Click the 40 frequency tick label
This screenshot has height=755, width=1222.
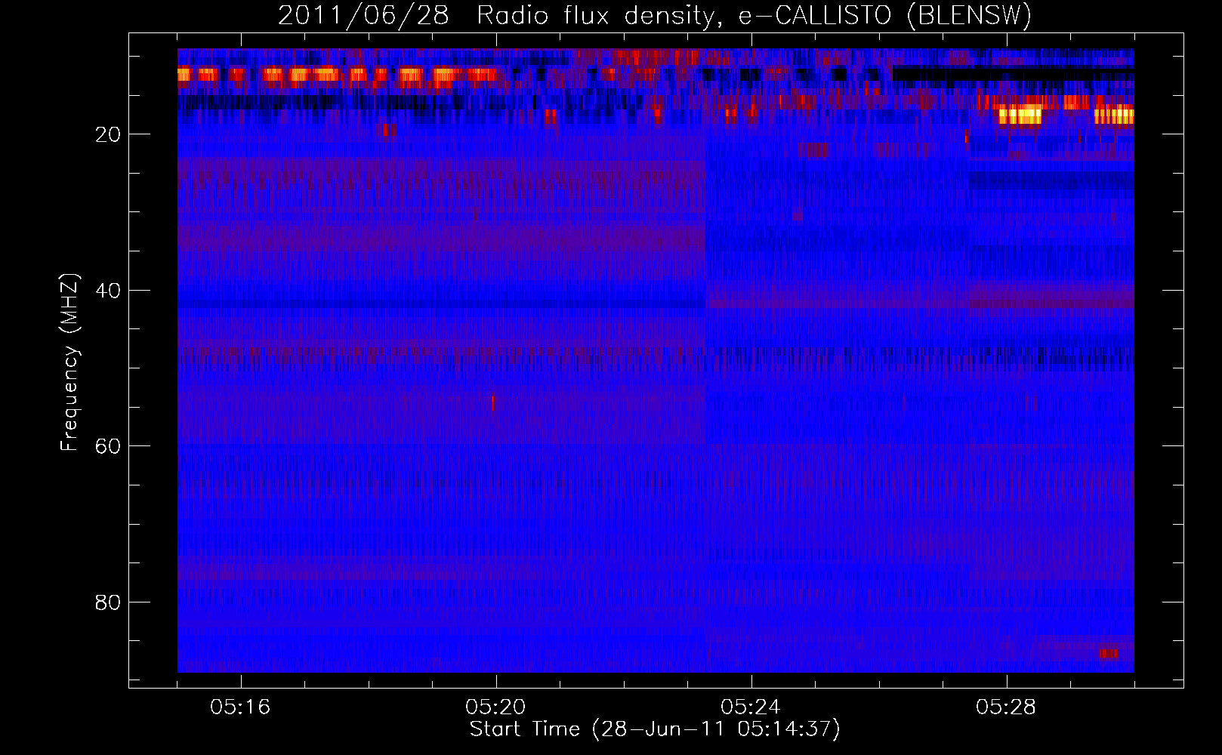109,291
